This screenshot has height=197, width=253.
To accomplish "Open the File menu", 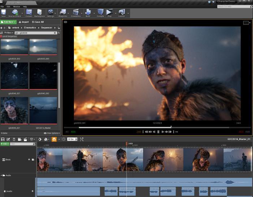I will [2, 7].
